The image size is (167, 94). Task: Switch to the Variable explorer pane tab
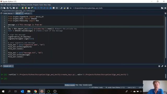pos(87,85)
